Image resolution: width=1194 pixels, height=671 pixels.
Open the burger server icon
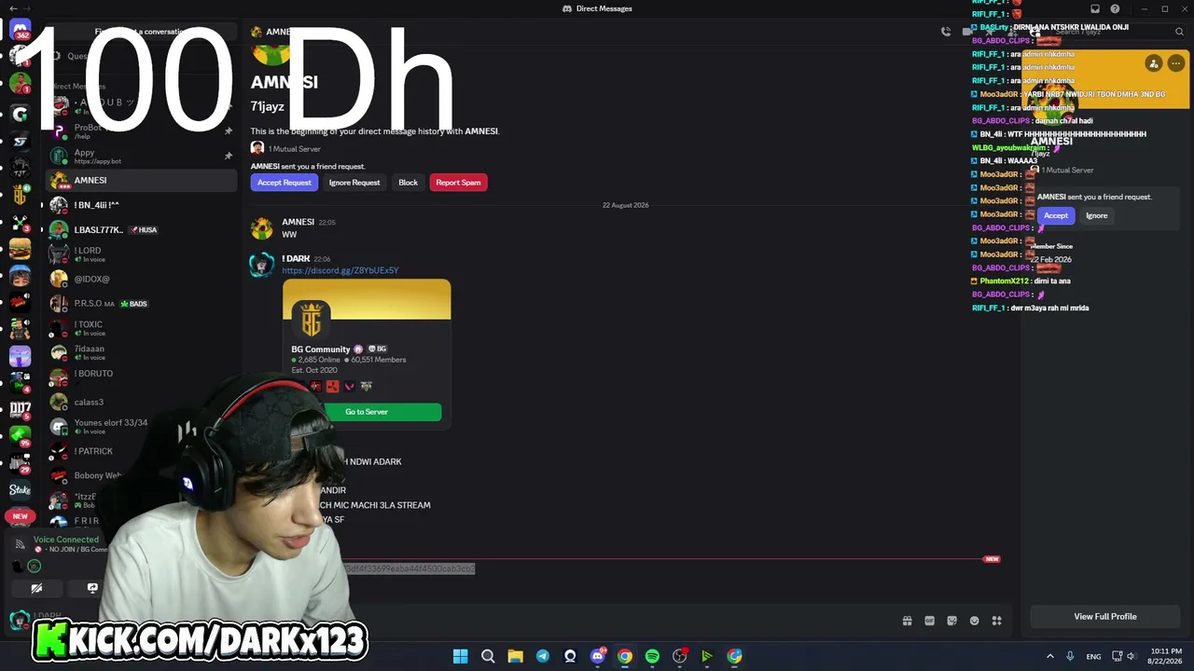[20, 249]
